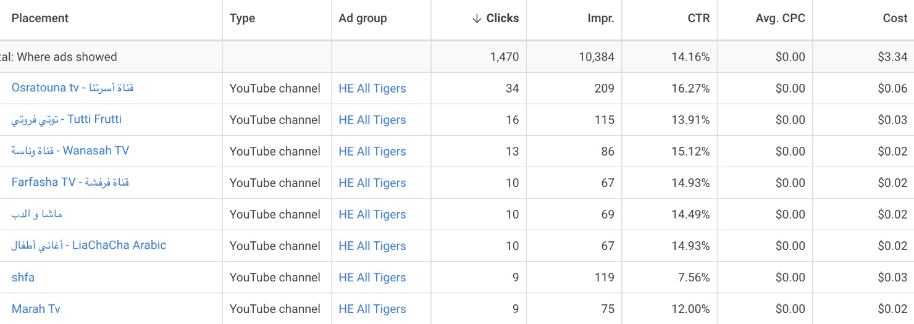Open the Osratouna tv placement link

72,88
